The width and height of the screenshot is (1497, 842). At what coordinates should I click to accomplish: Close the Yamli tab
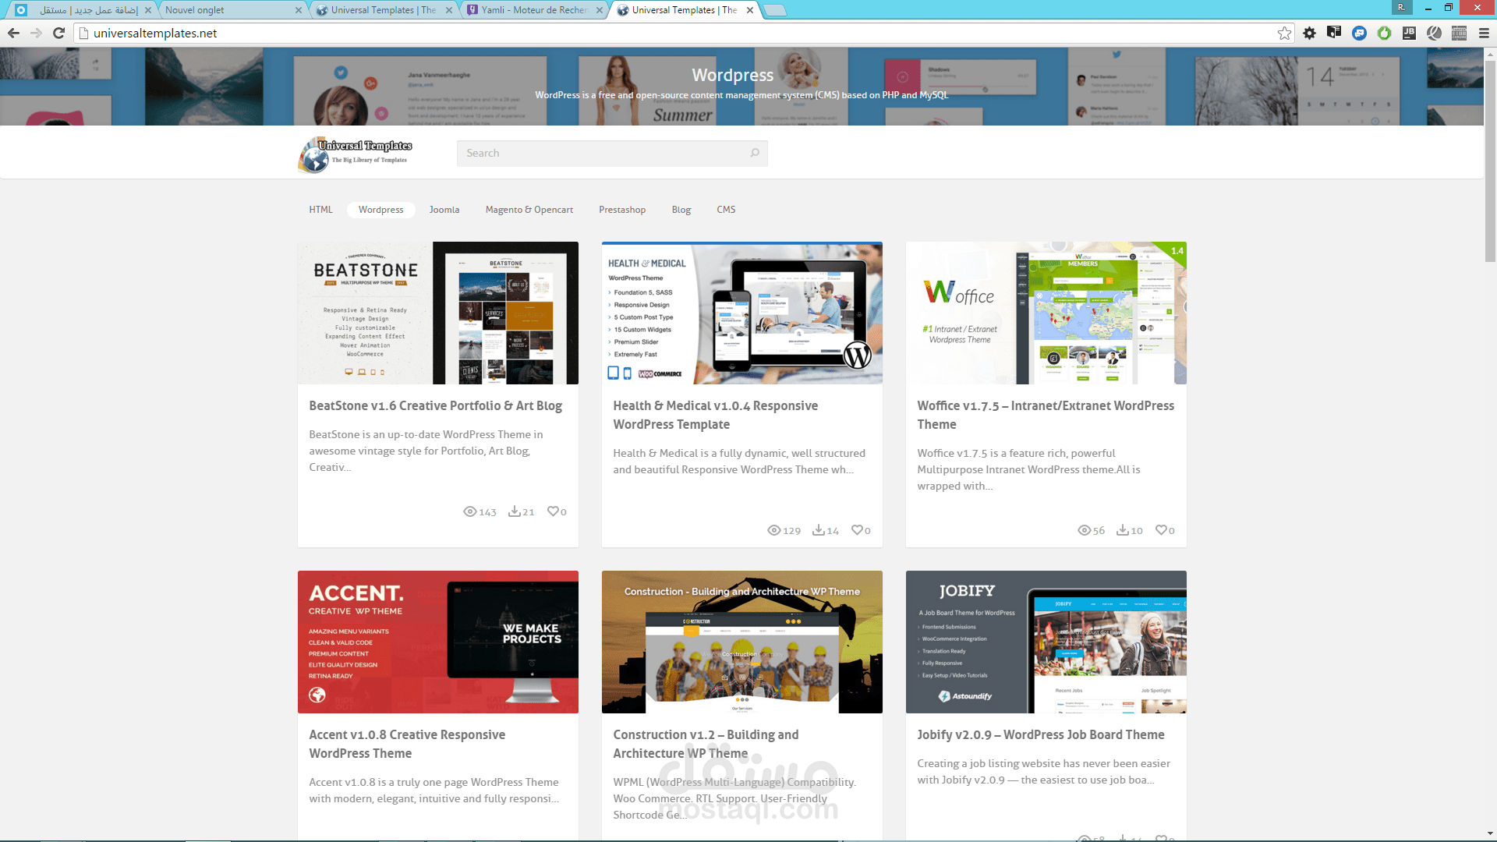click(600, 10)
